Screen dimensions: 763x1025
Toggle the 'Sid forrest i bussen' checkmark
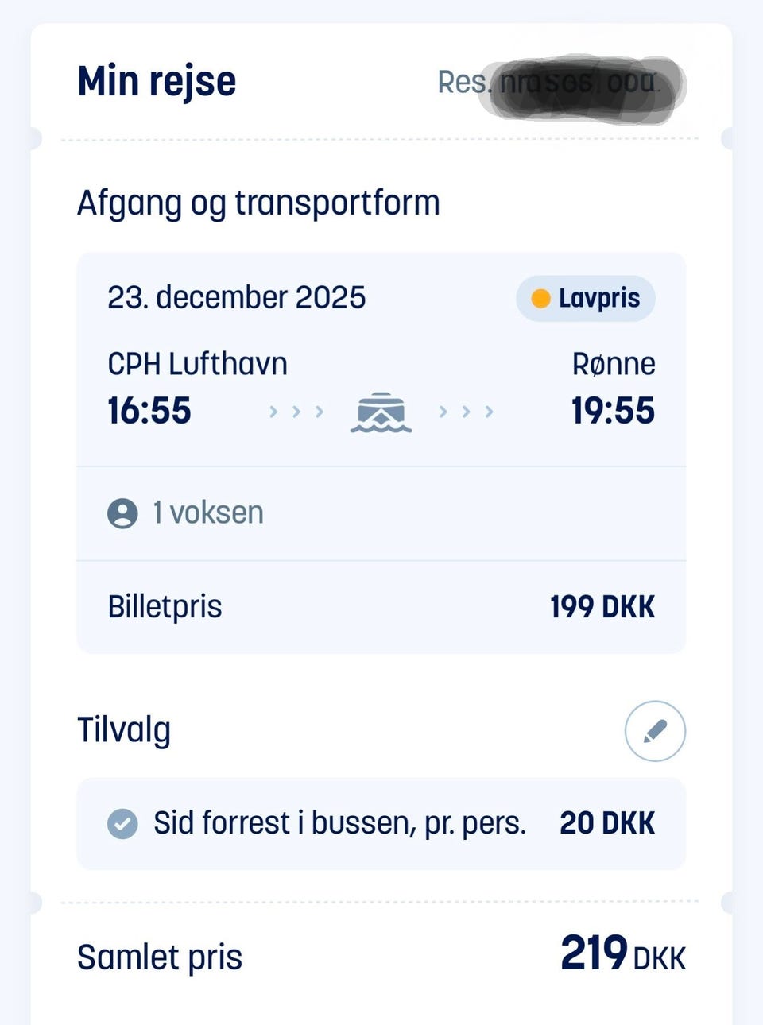click(122, 824)
